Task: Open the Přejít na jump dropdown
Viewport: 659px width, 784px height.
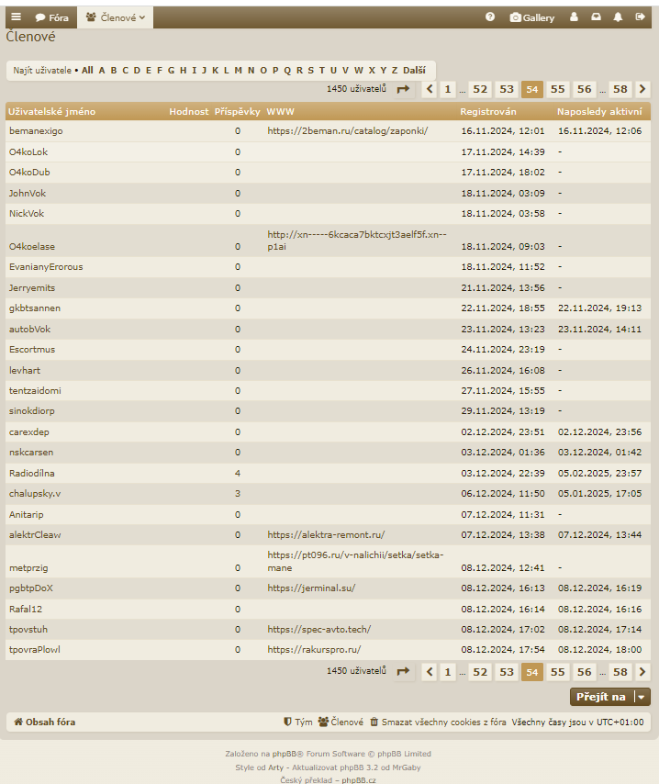Action: (x=609, y=697)
